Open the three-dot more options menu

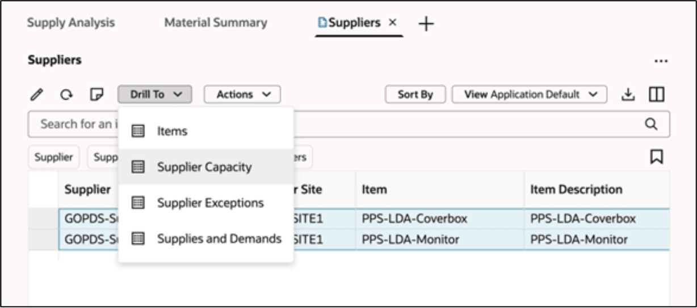[x=661, y=61]
